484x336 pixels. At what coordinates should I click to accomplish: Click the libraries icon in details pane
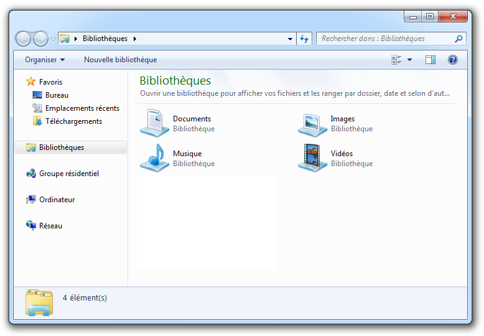click(x=39, y=302)
